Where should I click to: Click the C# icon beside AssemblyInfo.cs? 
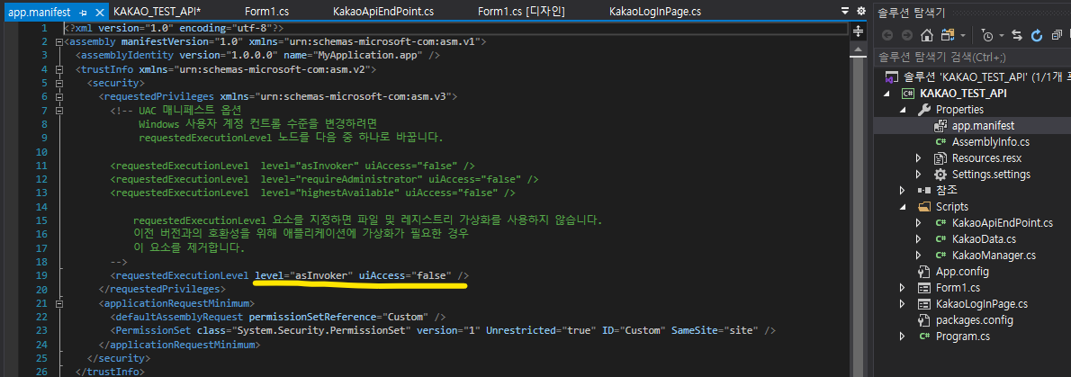click(940, 142)
